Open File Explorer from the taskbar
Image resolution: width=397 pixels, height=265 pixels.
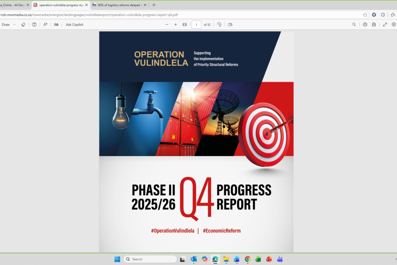(226, 259)
